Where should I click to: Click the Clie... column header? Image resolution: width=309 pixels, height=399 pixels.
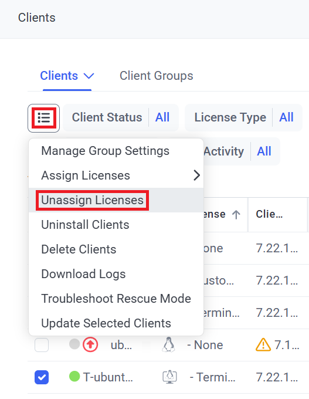coord(269,214)
